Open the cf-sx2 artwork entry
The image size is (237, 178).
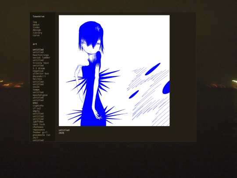click(x=37, y=109)
